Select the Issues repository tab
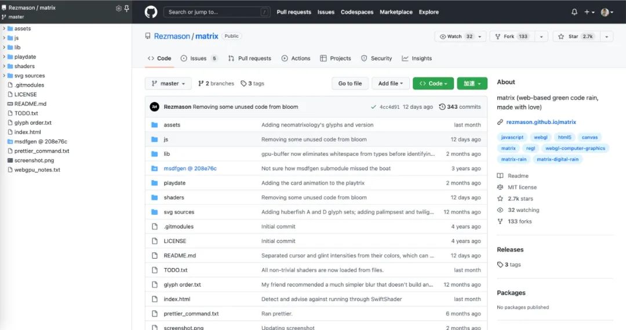Image resolution: width=626 pixels, height=330 pixels. click(x=199, y=58)
